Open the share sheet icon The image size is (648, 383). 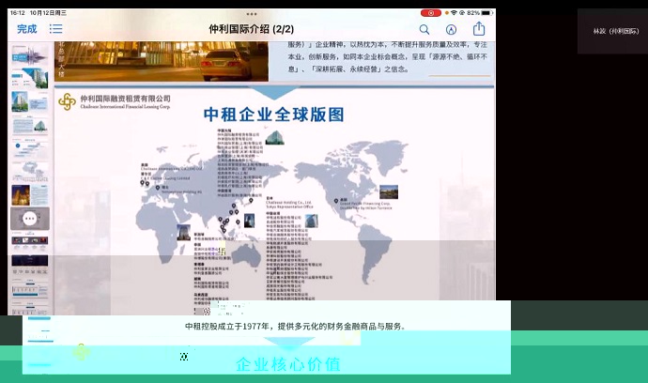tap(479, 28)
